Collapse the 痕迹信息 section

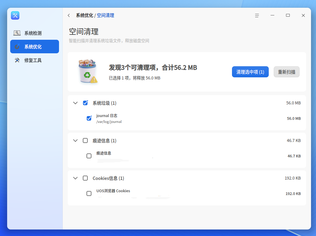(x=75, y=140)
